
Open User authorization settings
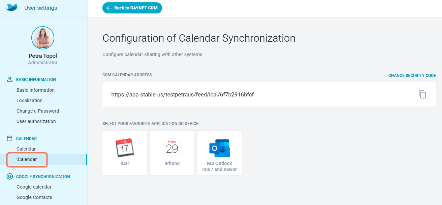pyautogui.click(x=36, y=121)
